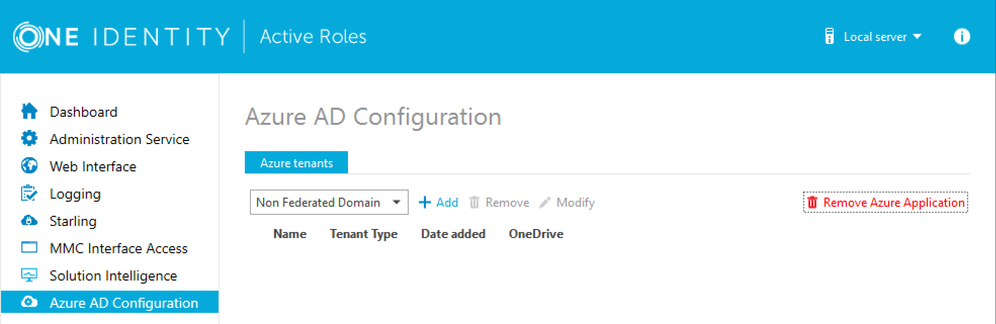Click the pencil icon beside Modify

(x=545, y=202)
